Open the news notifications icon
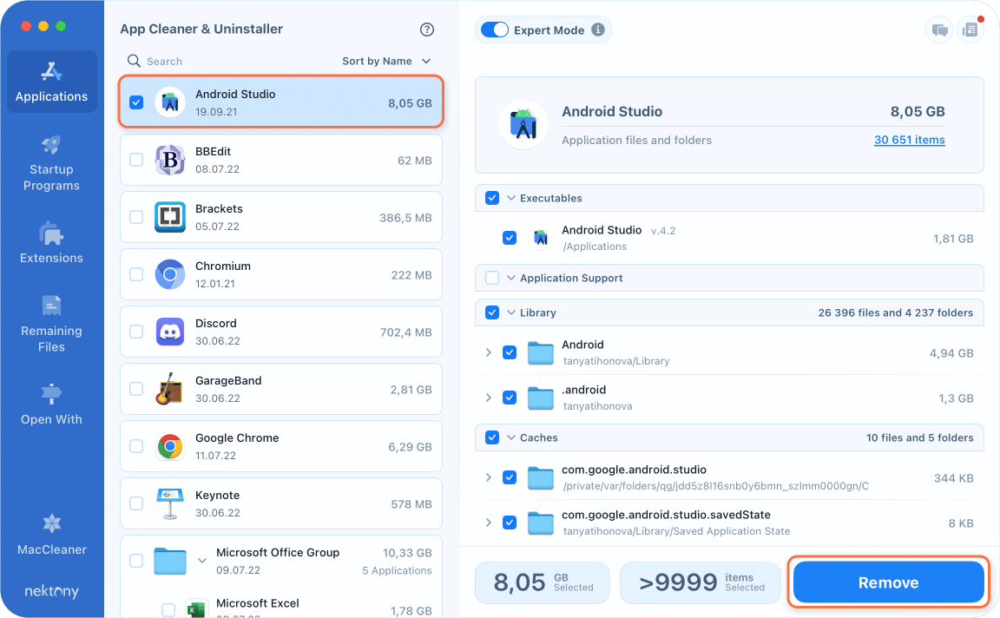1000x618 pixels. [x=970, y=30]
